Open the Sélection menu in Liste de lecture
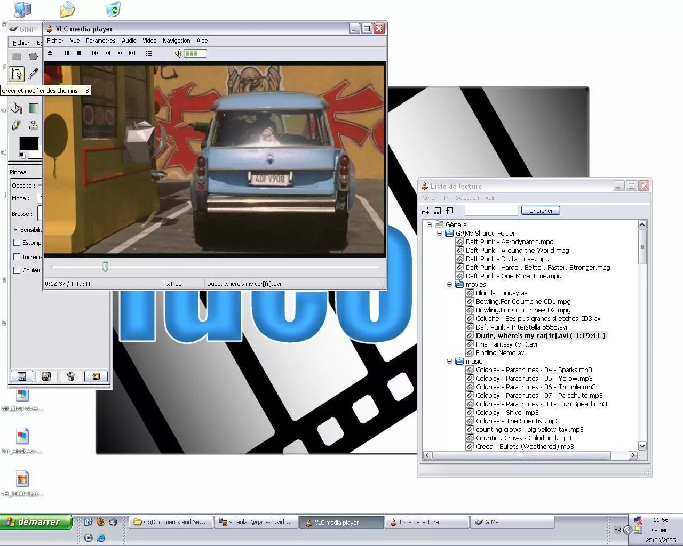The height and width of the screenshot is (546, 683). [467, 198]
